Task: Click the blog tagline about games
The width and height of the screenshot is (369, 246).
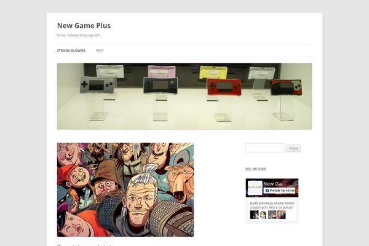Action: click(79, 35)
